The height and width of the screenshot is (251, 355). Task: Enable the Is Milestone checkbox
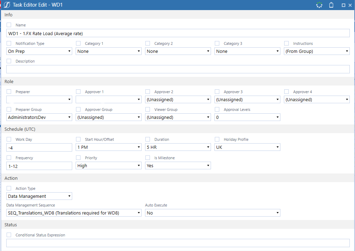147,157
